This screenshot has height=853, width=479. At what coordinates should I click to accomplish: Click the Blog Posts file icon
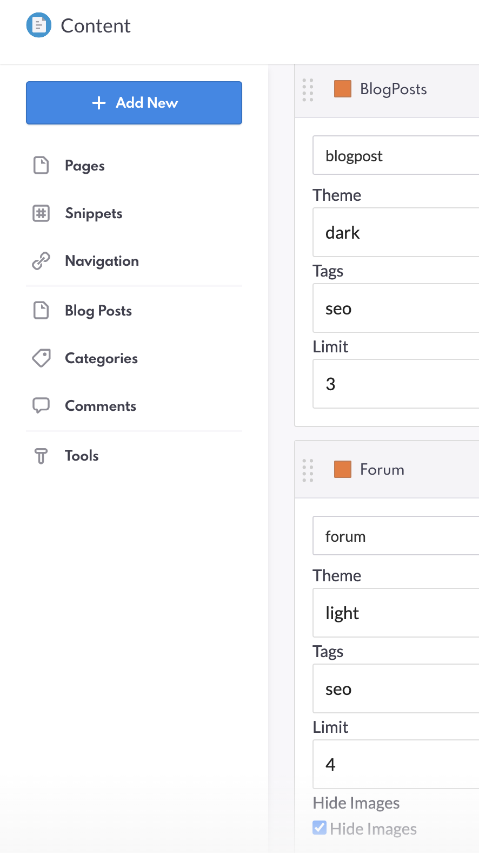tap(41, 311)
